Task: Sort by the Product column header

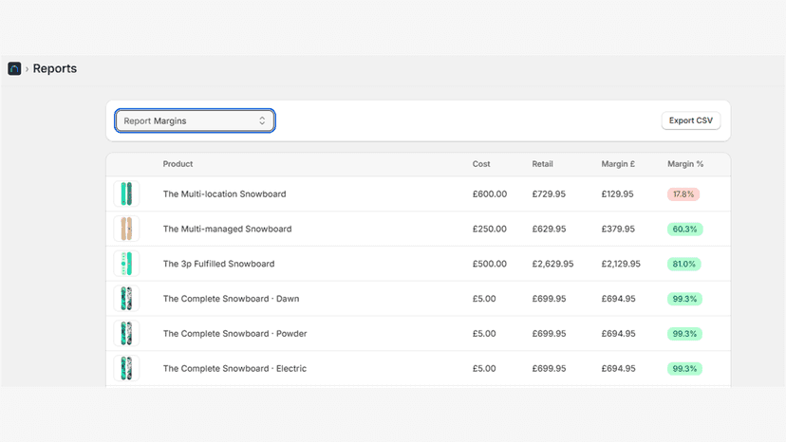Action: [x=178, y=164]
